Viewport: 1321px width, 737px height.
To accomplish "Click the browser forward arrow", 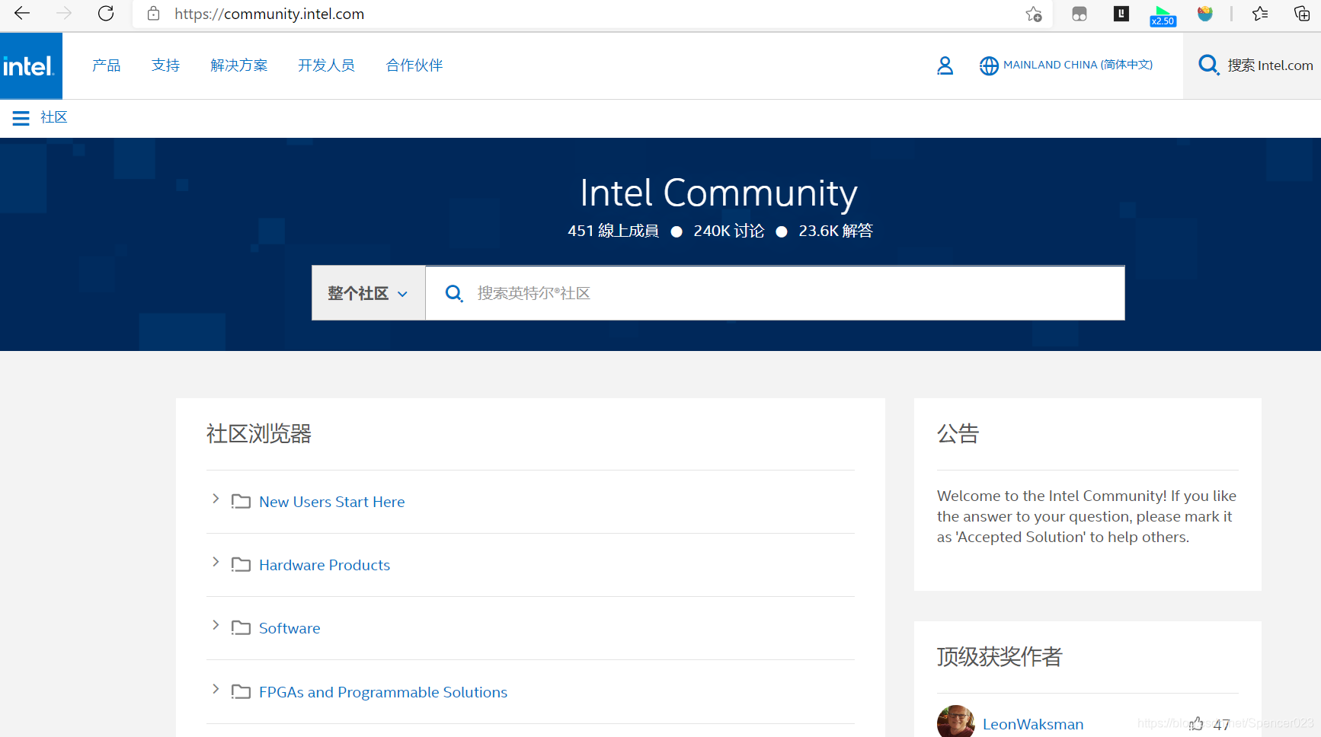I will tap(64, 13).
